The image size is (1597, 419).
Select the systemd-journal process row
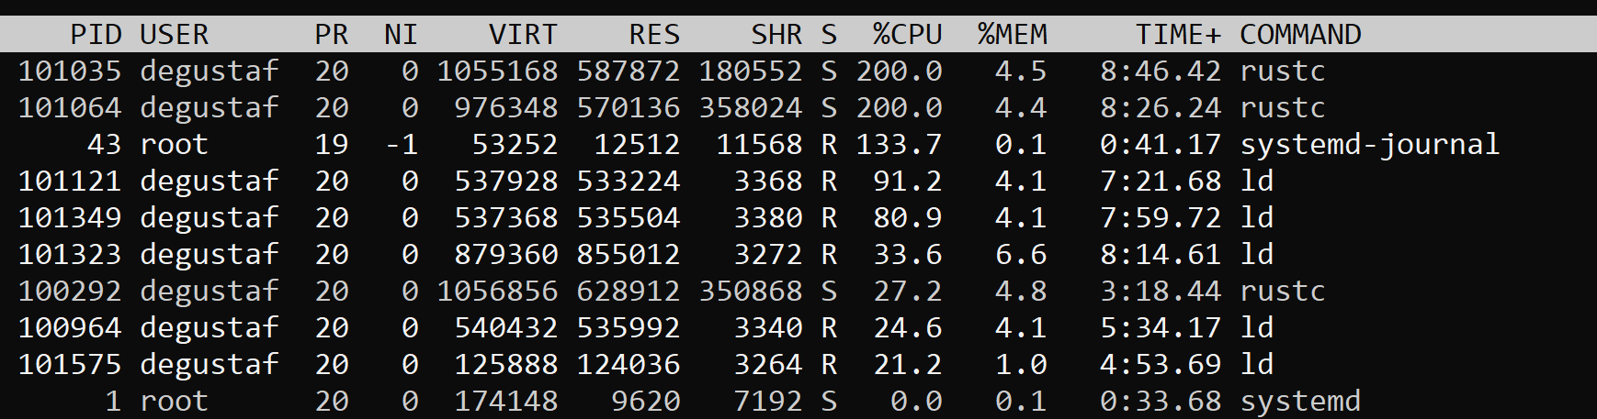coord(798,144)
